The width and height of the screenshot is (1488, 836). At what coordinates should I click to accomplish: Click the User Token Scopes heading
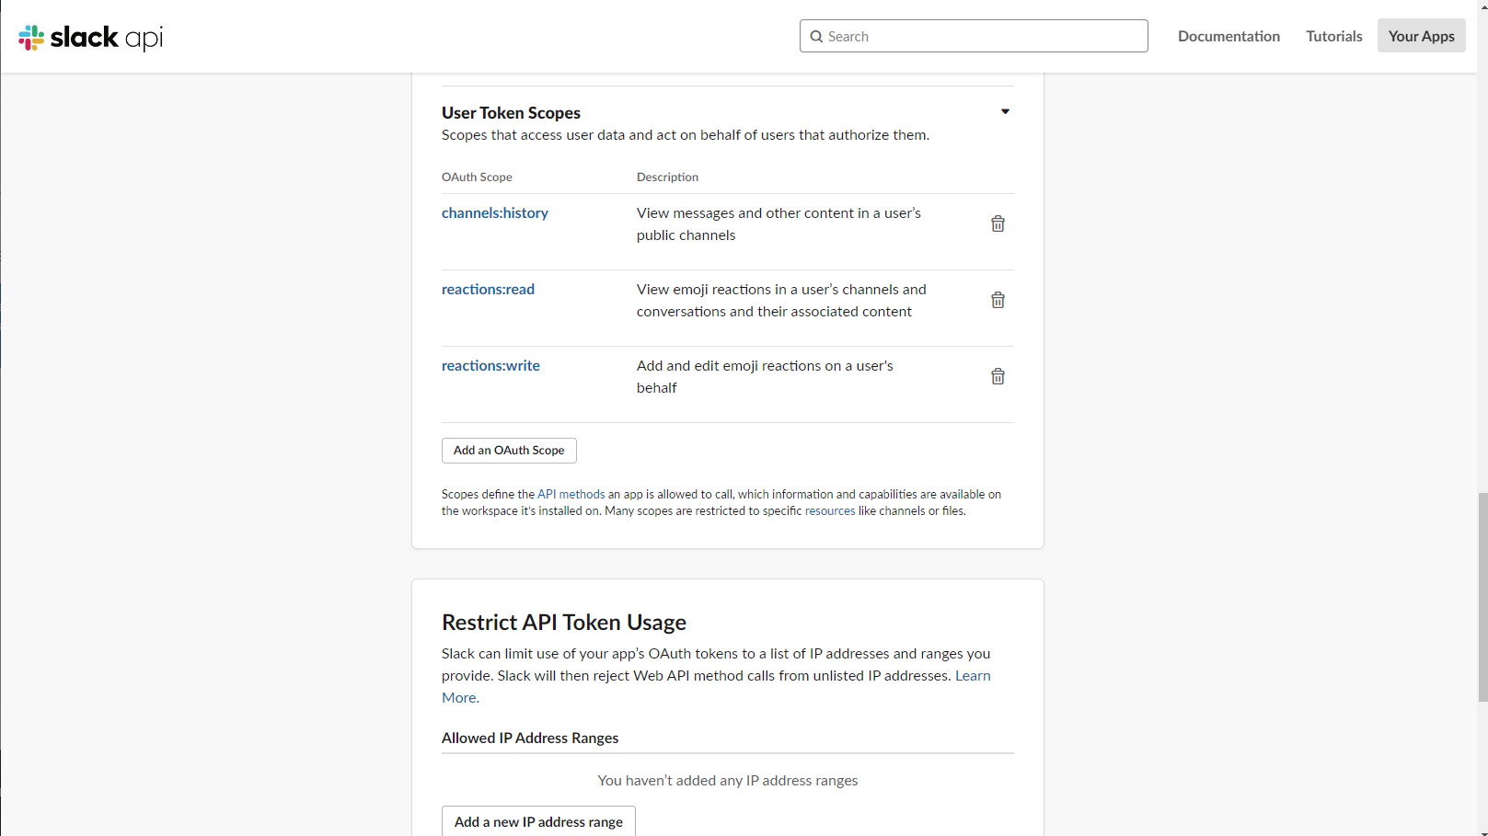(x=511, y=112)
